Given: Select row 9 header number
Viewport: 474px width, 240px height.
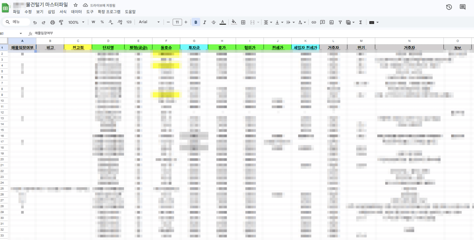Looking at the screenshot, I should [2, 95].
